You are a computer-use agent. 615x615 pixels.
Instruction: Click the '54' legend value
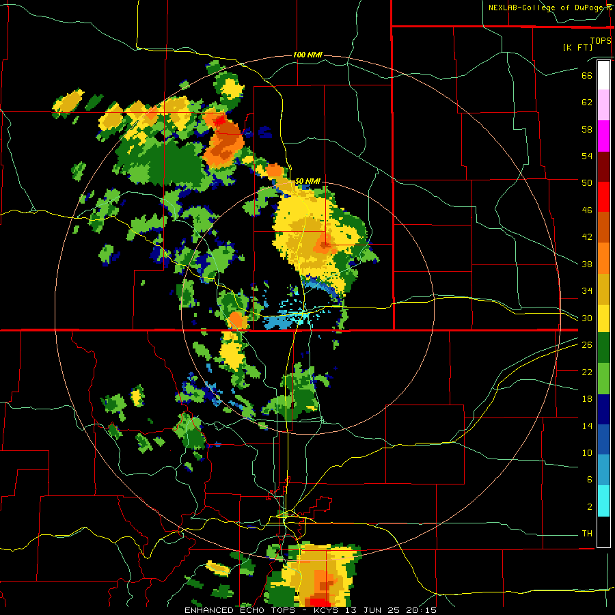coord(587,156)
